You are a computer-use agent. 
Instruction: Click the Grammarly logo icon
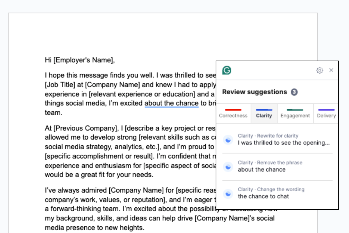(x=227, y=70)
